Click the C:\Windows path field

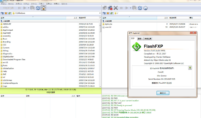pyautogui.click(x=56, y=13)
